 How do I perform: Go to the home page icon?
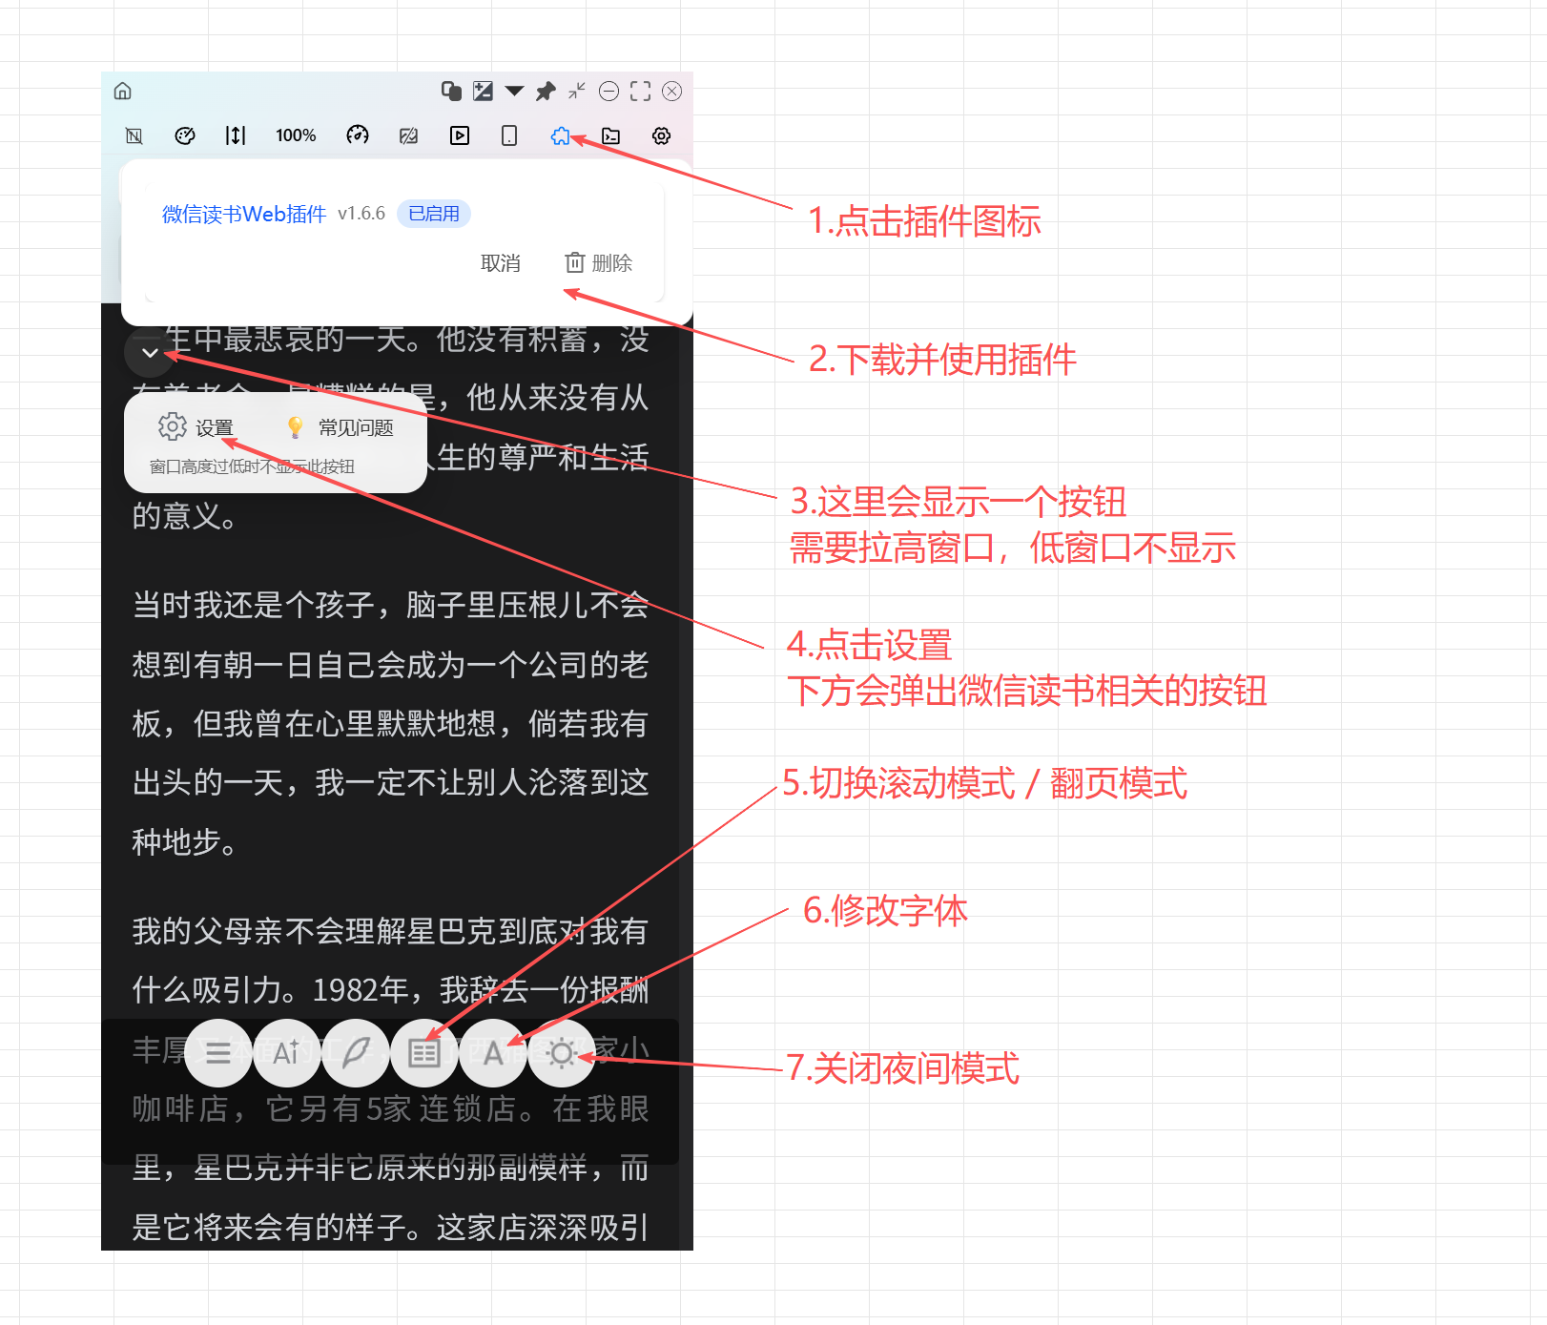(122, 92)
